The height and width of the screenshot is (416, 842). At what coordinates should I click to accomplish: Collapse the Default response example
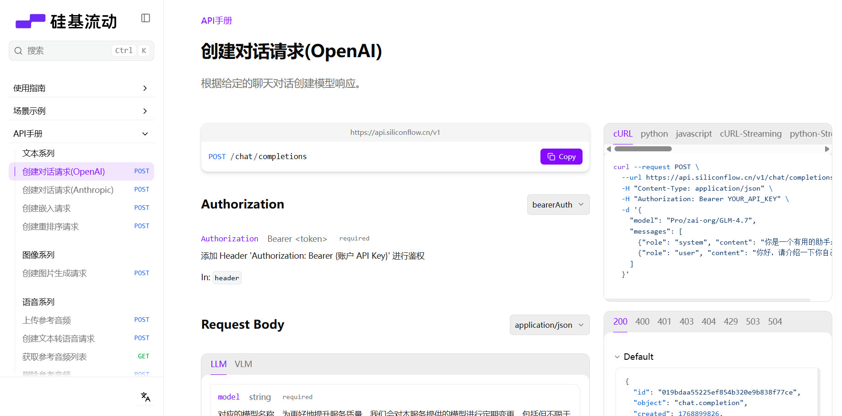(x=634, y=357)
